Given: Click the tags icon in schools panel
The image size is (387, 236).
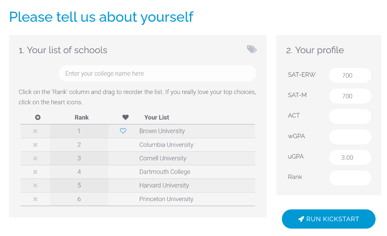Looking at the screenshot, I should pyautogui.click(x=252, y=49).
